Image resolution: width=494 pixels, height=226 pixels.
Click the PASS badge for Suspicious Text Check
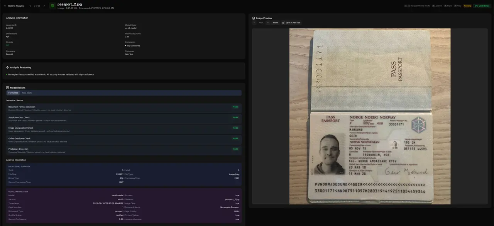coord(235,117)
